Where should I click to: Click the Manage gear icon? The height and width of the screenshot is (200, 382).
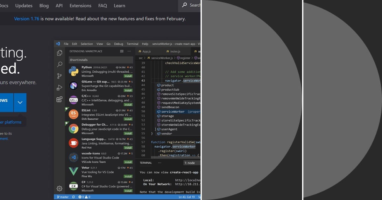[60, 188]
